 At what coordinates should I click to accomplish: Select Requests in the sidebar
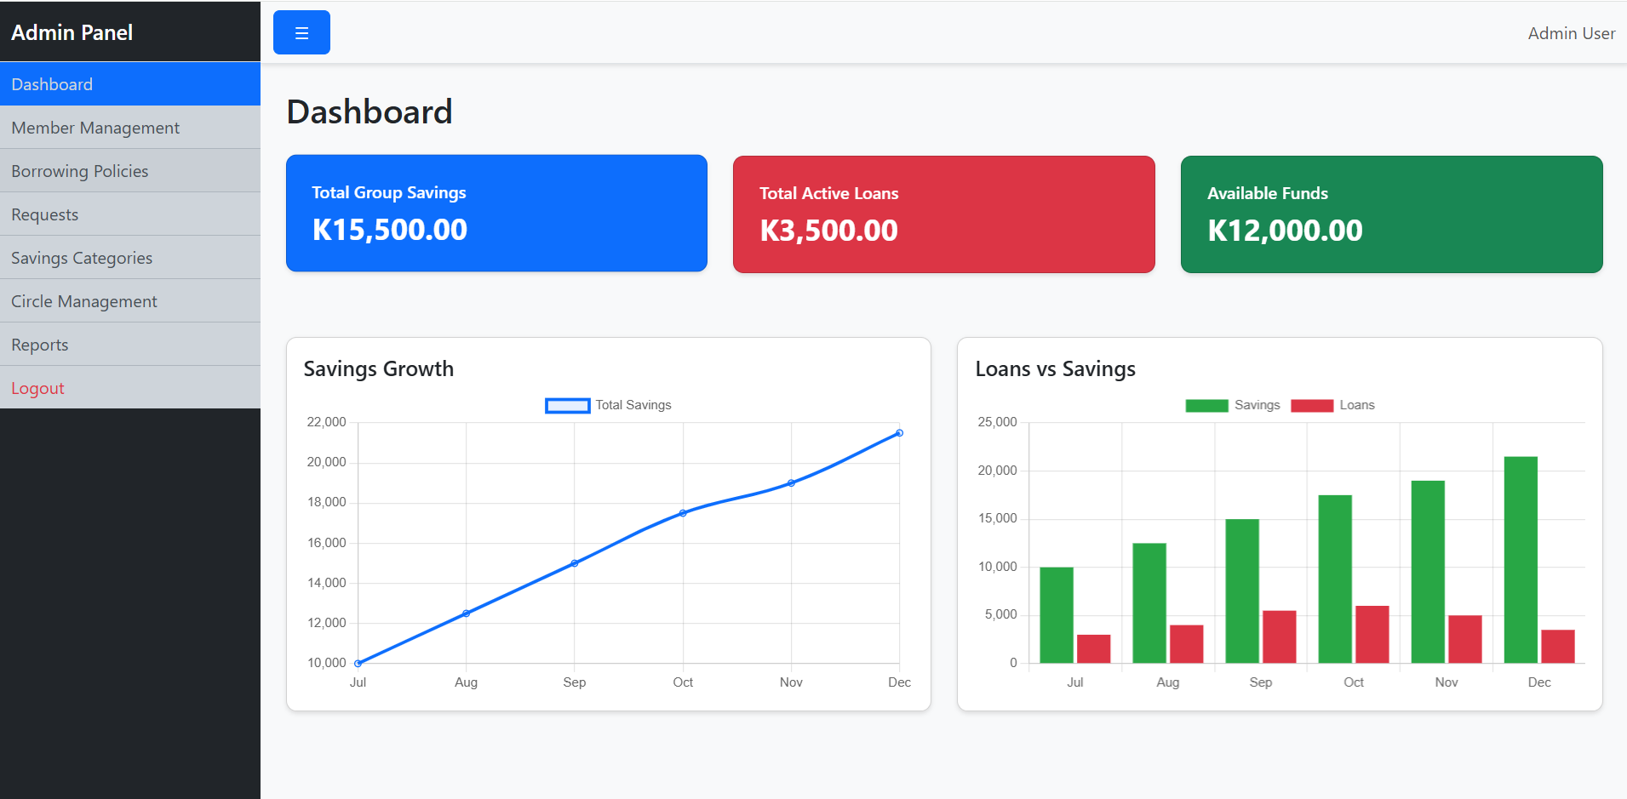pos(130,214)
